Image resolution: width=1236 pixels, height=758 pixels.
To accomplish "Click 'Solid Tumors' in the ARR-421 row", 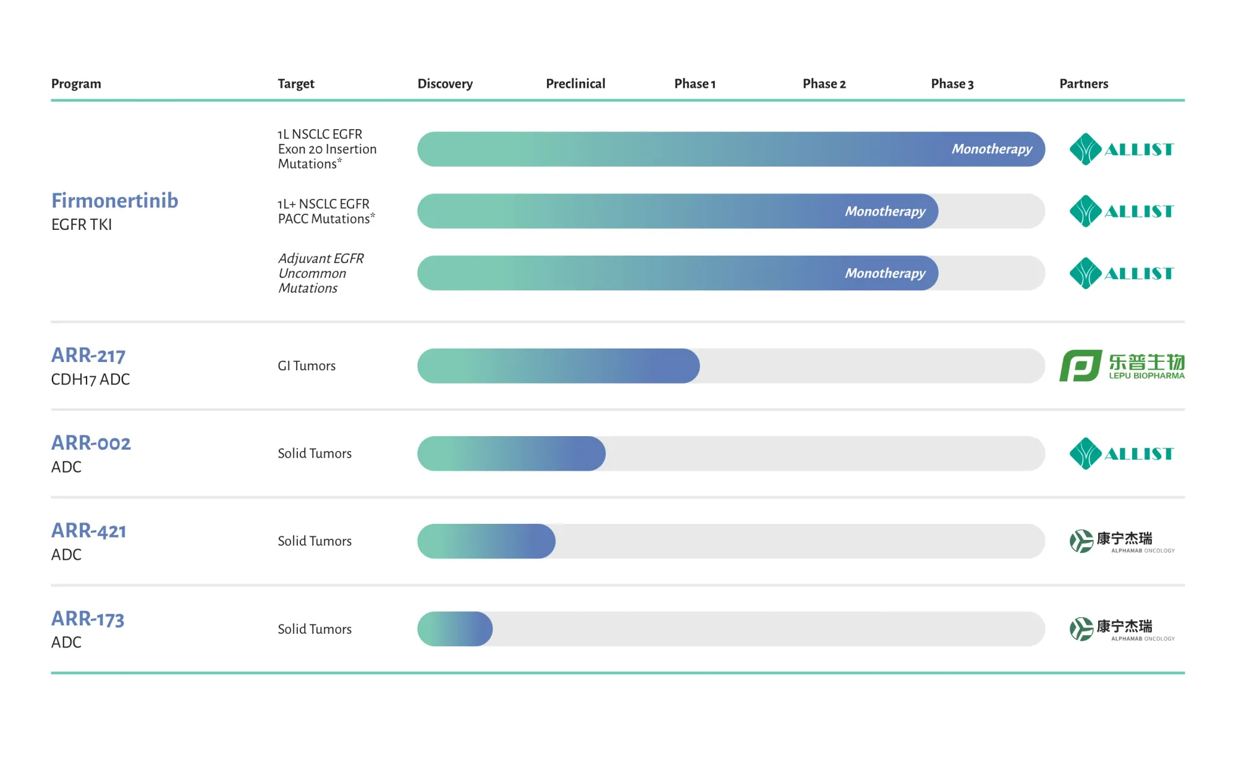I will [315, 541].
